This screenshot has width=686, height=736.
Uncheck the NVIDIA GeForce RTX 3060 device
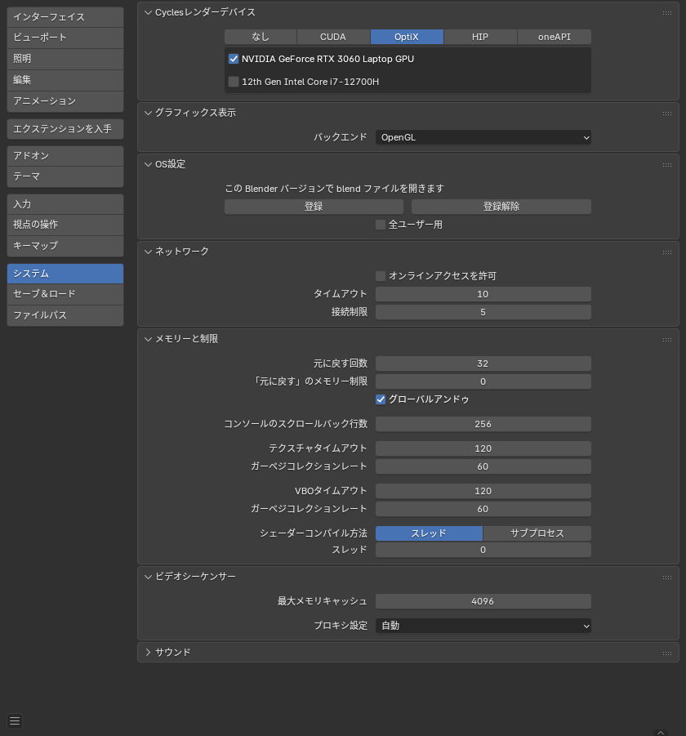point(234,59)
